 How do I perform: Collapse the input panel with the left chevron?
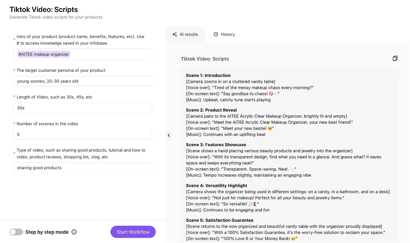(x=169, y=135)
